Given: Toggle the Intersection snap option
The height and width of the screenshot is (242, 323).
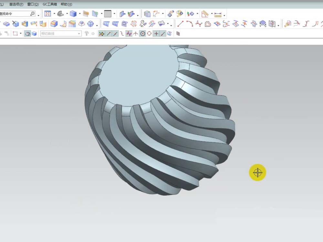Looking at the screenshot, I should click(x=136, y=34).
